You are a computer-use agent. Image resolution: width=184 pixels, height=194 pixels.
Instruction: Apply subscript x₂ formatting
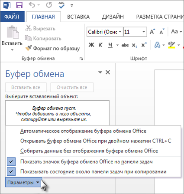[135, 45]
